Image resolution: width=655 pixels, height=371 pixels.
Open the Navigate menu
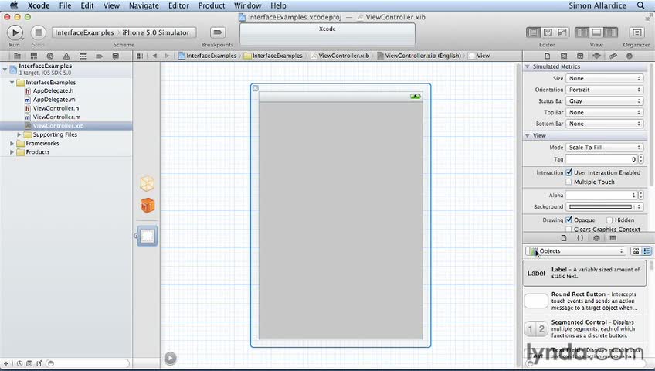click(x=144, y=5)
